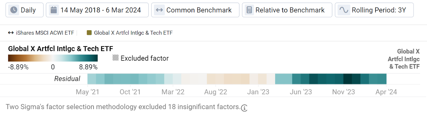Open the Rolling Period: 3Y selector
This screenshot has height=116, width=427.
click(x=374, y=10)
